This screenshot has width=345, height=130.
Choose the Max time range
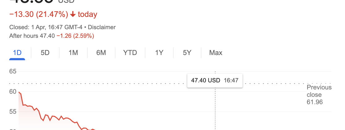[216, 53]
